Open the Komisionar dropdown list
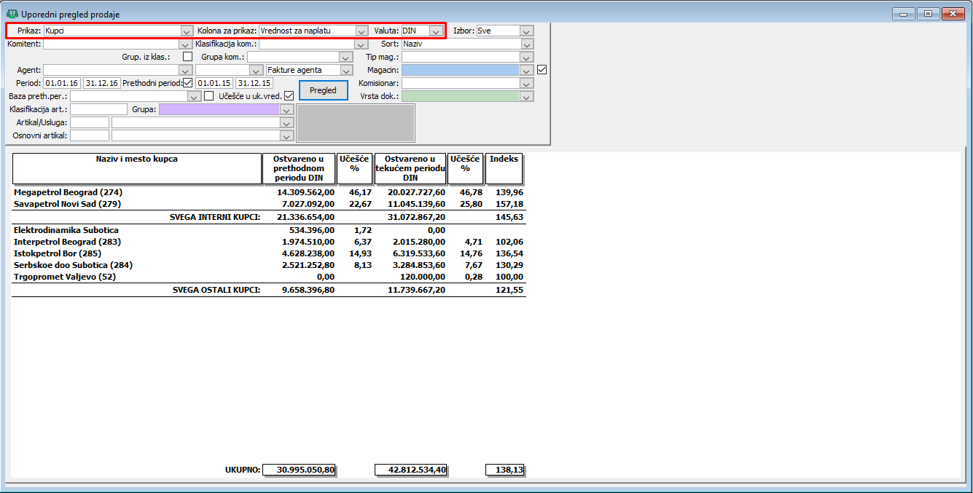 tap(527, 84)
